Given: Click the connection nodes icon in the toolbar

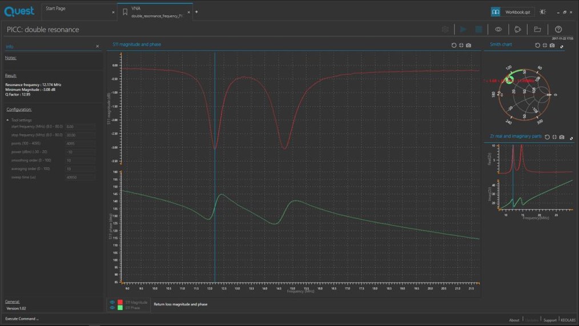Looking at the screenshot, I should tap(517, 29).
